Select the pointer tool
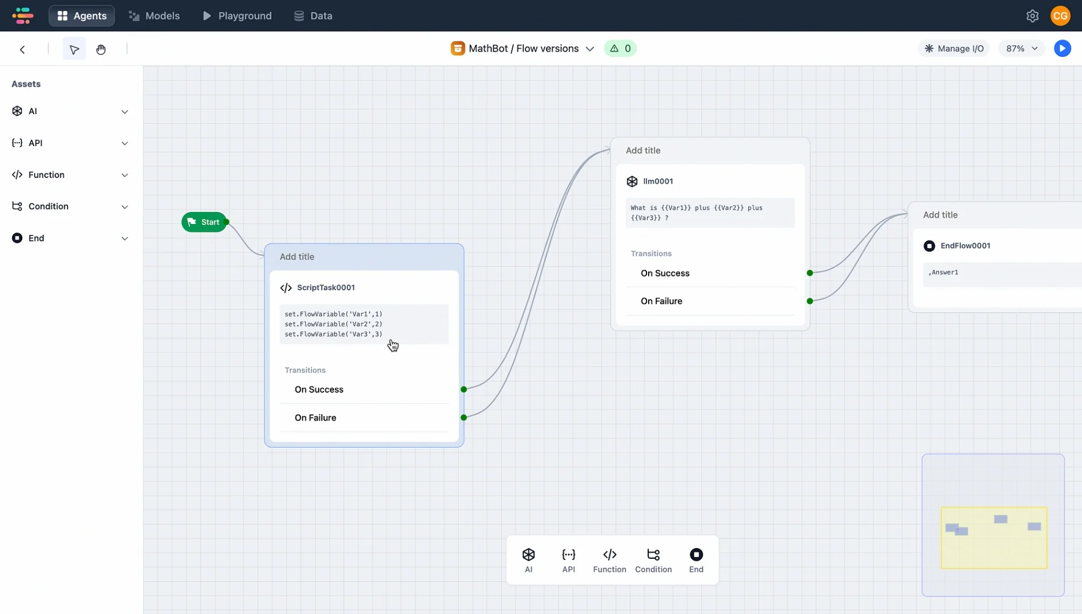Image resolution: width=1082 pixels, height=614 pixels. [x=74, y=49]
